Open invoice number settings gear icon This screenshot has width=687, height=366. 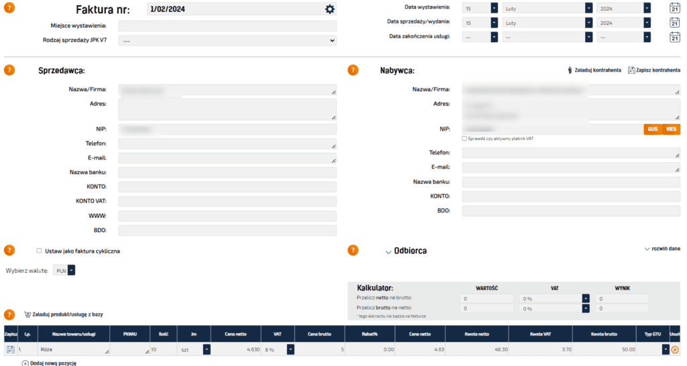click(329, 9)
